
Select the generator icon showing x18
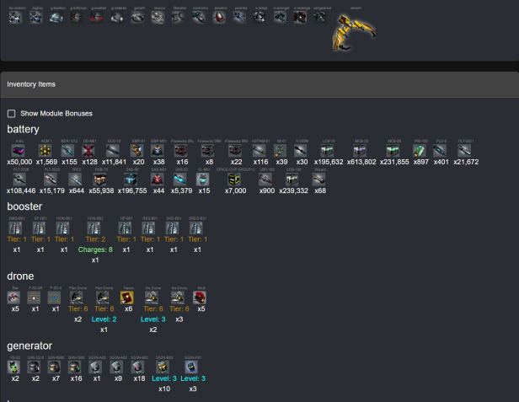click(140, 367)
